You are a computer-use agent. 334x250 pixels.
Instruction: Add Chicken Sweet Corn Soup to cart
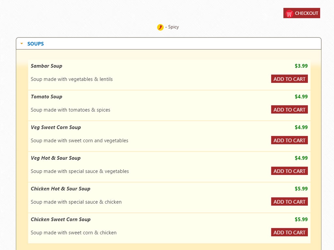click(289, 232)
